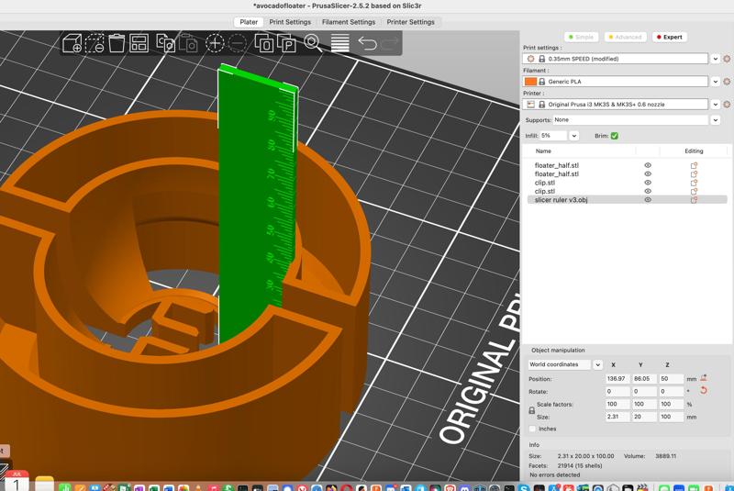The width and height of the screenshot is (734, 491).
Task: Click the Split to parts icon
Action: click(x=286, y=43)
